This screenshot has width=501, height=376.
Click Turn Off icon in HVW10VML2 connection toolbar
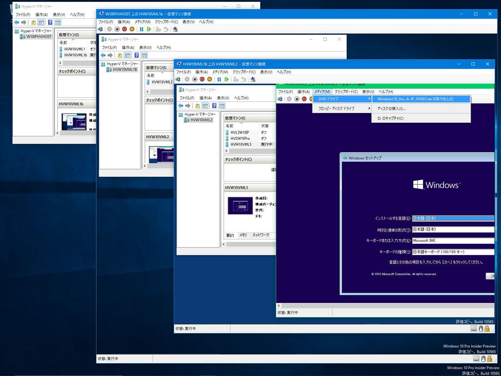[195, 79]
